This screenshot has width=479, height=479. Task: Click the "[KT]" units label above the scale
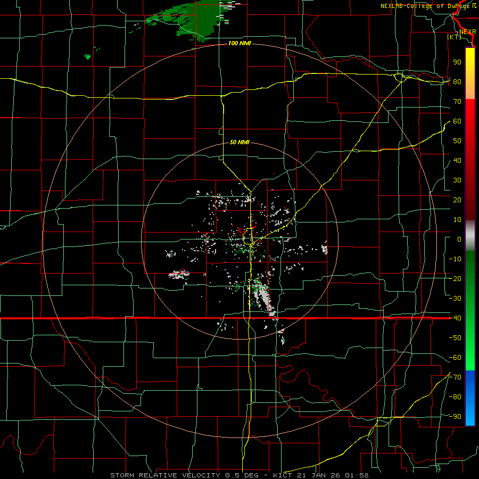point(454,37)
